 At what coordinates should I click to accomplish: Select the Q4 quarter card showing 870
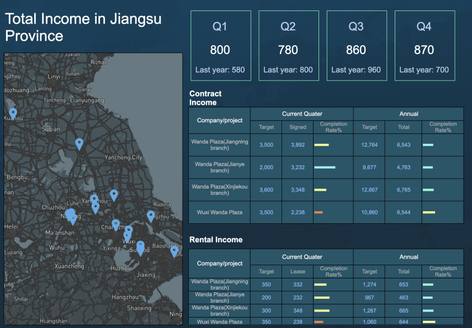[425, 44]
